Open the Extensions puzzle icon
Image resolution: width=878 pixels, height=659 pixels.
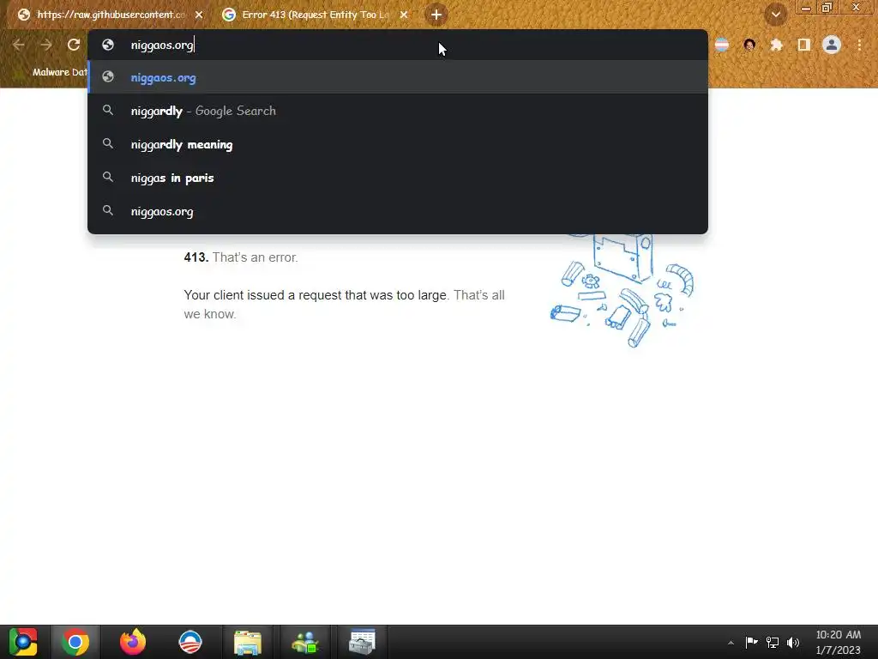point(776,45)
